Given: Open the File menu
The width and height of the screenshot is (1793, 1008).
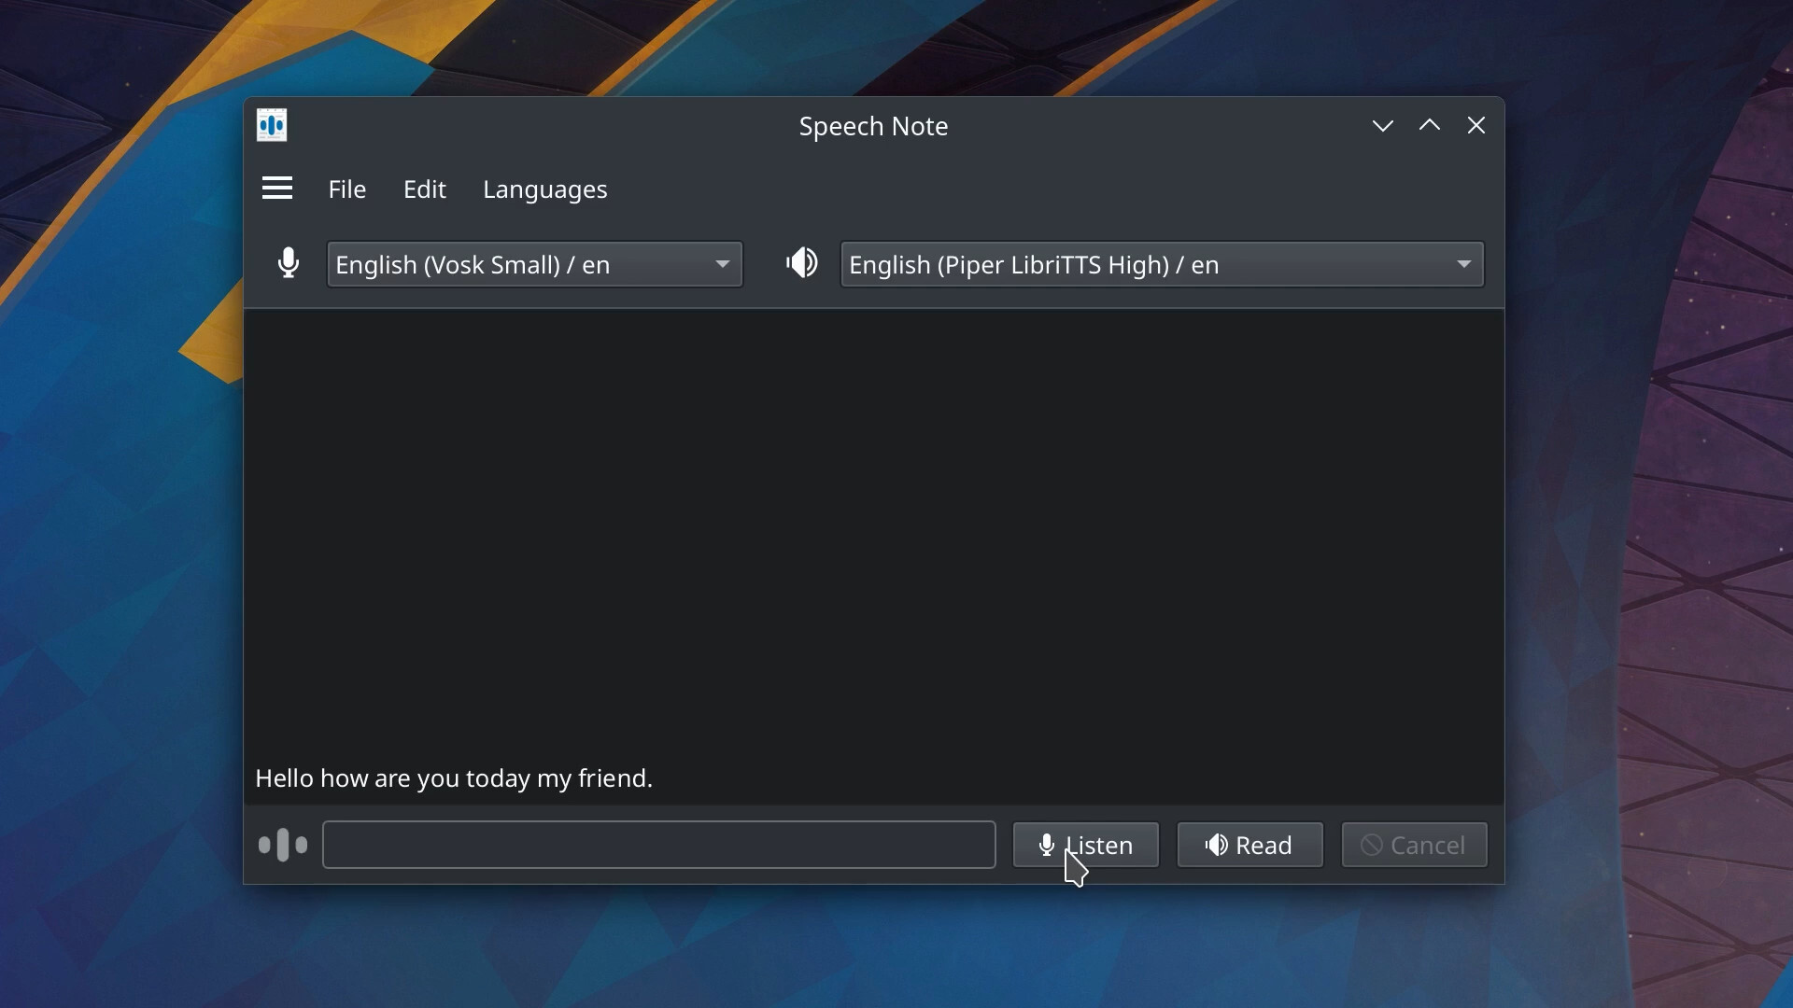Looking at the screenshot, I should [347, 189].
